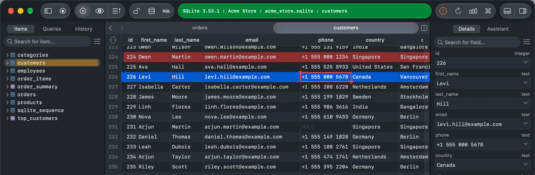This screenshot has height=175, width=535.
Task: Click the table structure icon beside id column
Action: (x=113, y=40)
